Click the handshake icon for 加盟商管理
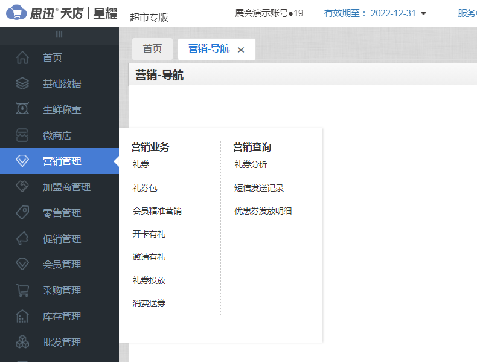477x362 pixels. [22, 186]
